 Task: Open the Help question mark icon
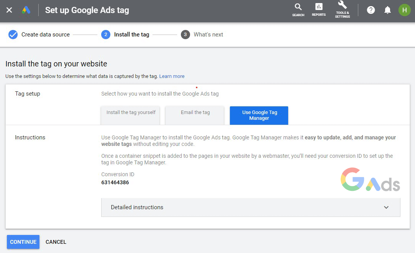[371, 10]
